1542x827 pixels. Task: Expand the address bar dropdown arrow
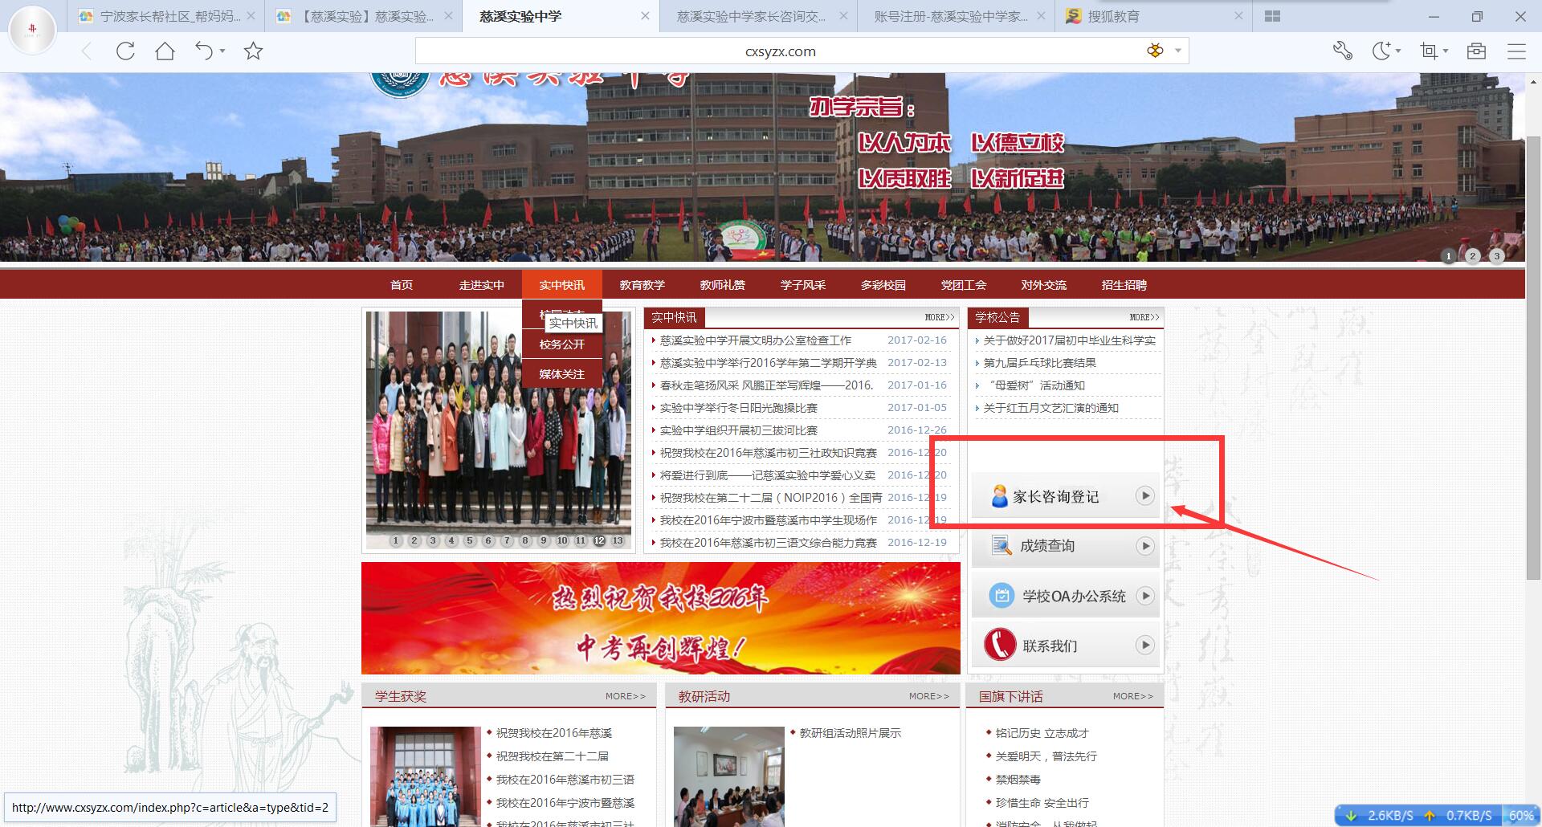pyautogui.click(x=1178, y=51)
